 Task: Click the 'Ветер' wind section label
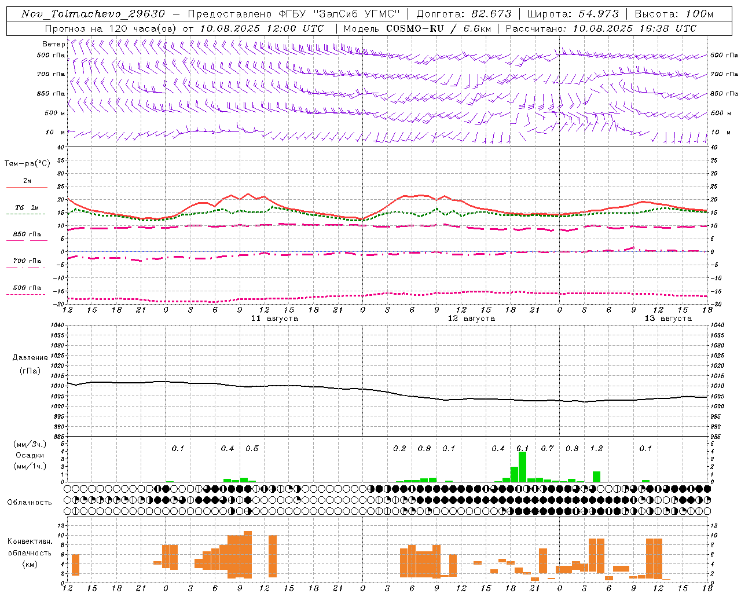(53, 44)
